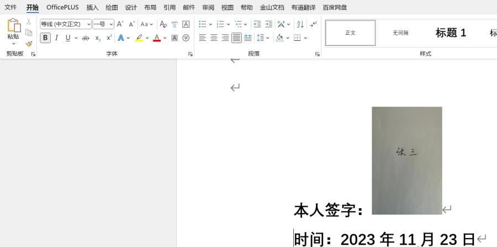Viewport: 497px width, 247px height.
Task: Switch to the 审阅 tab
Action: (x=208, y=7)
